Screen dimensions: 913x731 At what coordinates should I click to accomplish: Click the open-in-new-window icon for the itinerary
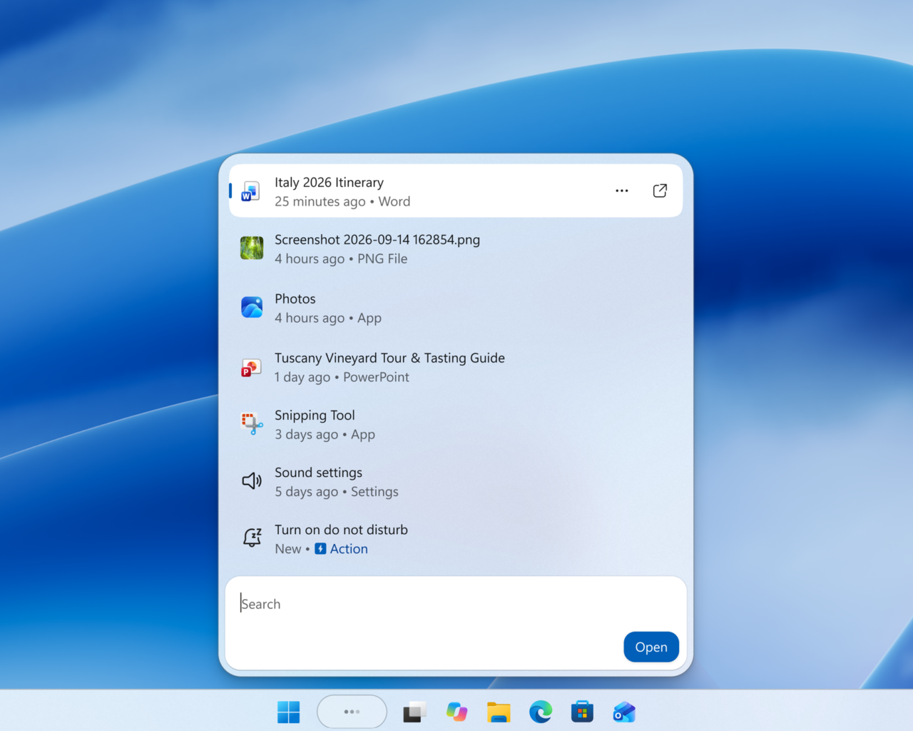click(x=660, y=191)
